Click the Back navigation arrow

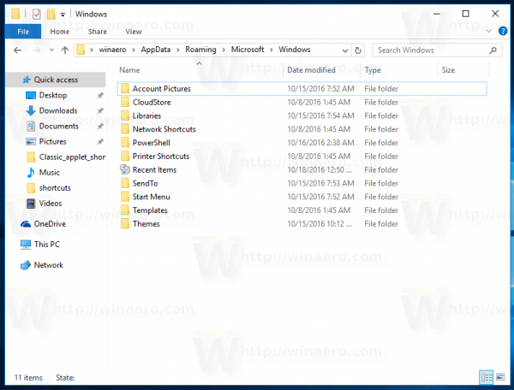click(x=18, y=50)
